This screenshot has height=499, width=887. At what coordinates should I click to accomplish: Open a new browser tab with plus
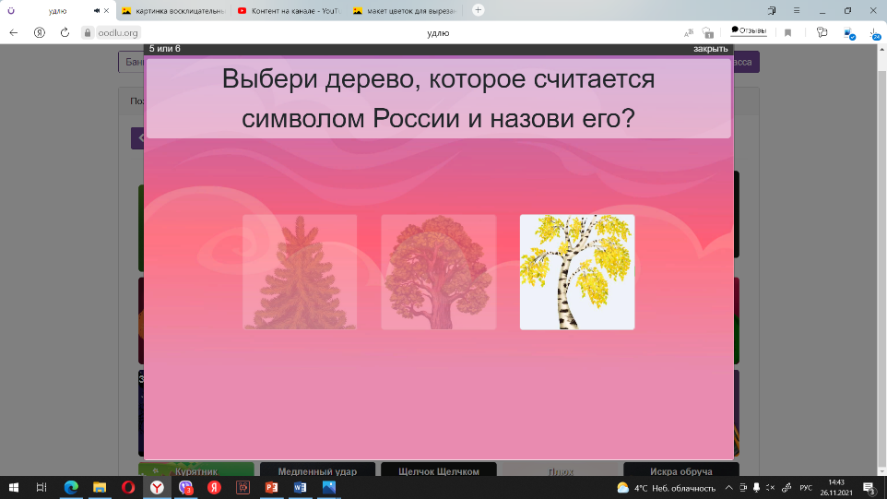tap(478, 10)
